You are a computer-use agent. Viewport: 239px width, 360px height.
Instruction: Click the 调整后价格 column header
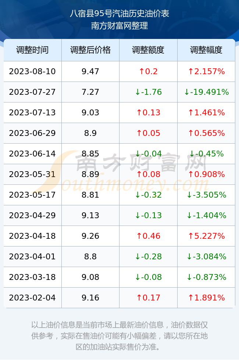pos(90,50)
